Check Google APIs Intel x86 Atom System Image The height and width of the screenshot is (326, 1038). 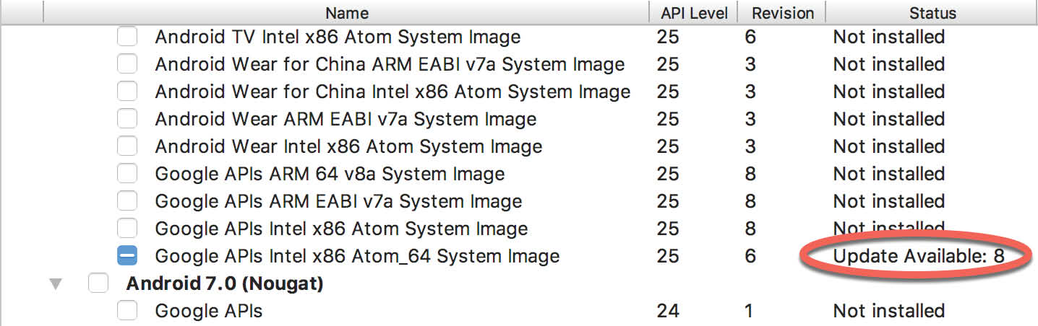[127, 229]
